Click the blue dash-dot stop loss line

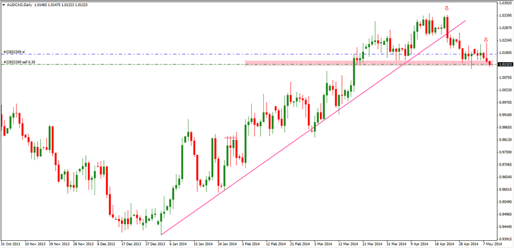pyautogui.click(x=165, y=54)
